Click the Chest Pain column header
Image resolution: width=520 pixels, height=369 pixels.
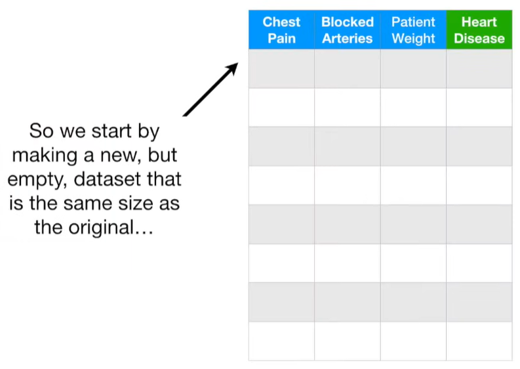pyautogui.click(x=281, y=30)
